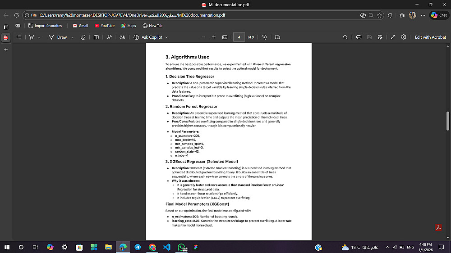Launch File Explorer from the taskbar
Image resolution: width=451 pixels, height=253 pixels.
click(x=108, y=247)
